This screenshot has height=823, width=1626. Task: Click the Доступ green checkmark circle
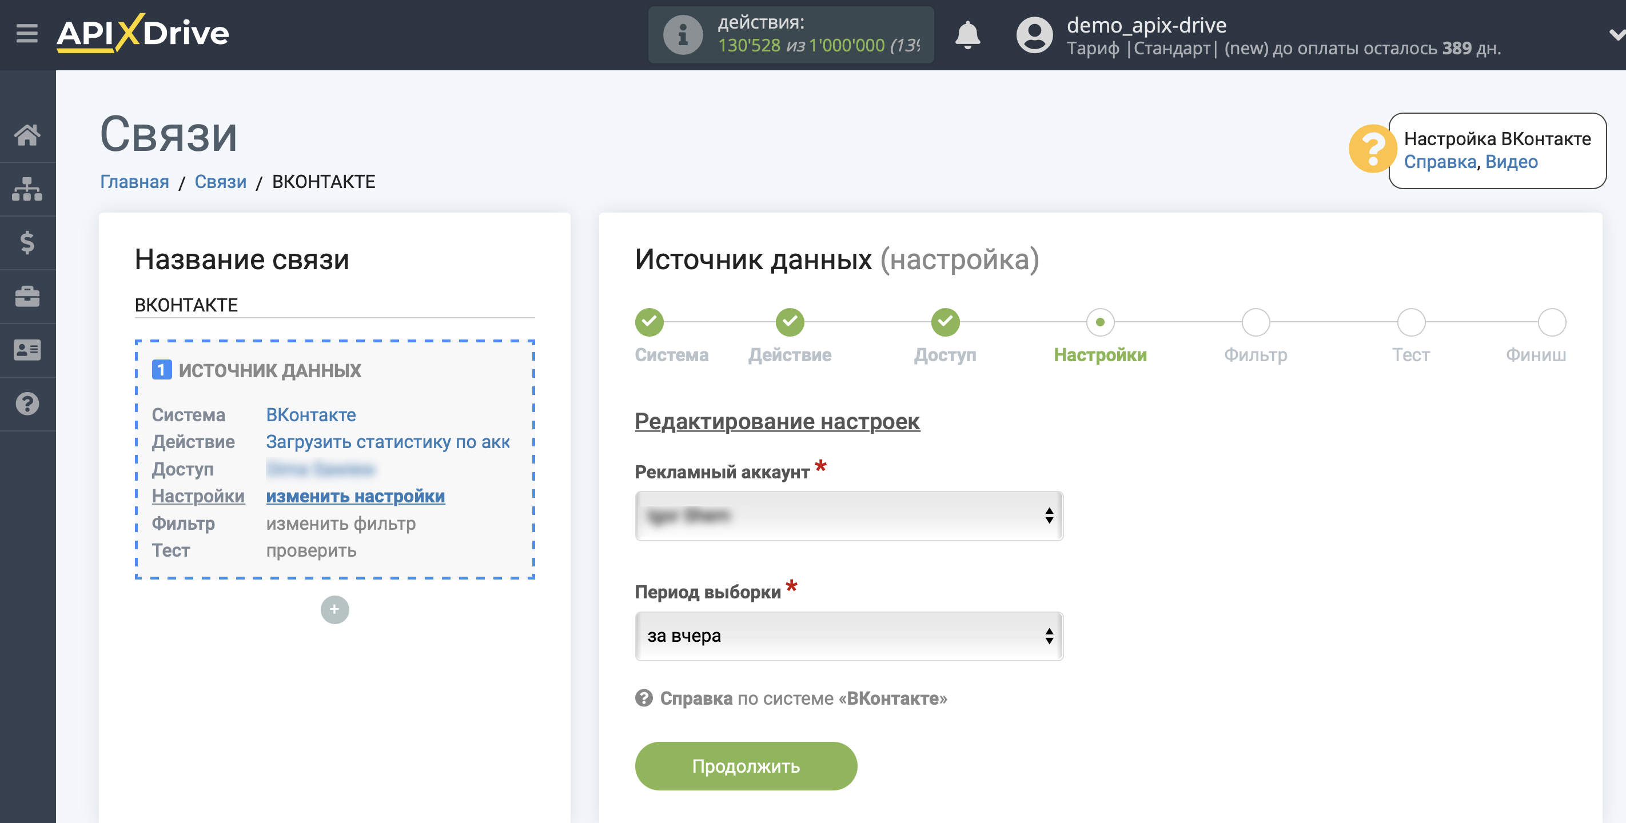coord(945,322)
